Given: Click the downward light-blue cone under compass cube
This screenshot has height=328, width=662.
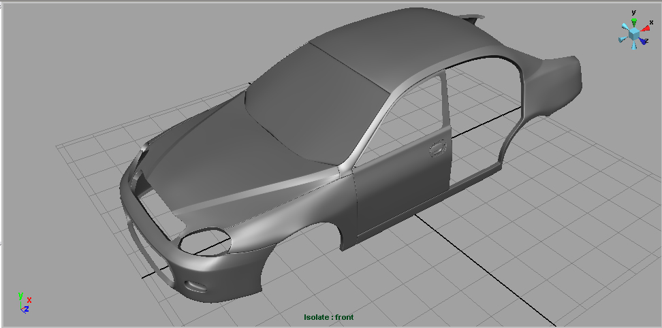Looking at the screenshot, I should click(x=633, y=46).
